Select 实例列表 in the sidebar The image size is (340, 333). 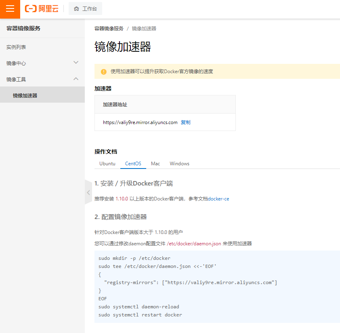click(x=16, y=47)
